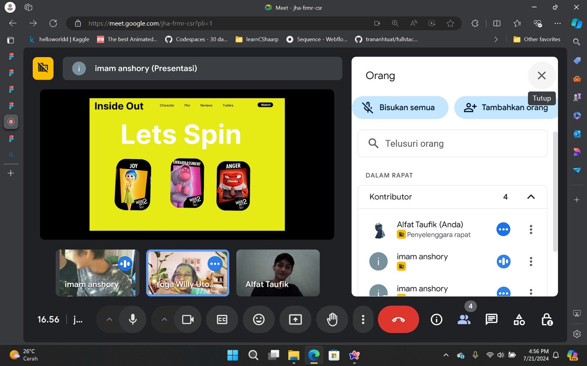Open Tab actions menu icon
The width and height of the screenshot is (587, 366).
[11, 40]
